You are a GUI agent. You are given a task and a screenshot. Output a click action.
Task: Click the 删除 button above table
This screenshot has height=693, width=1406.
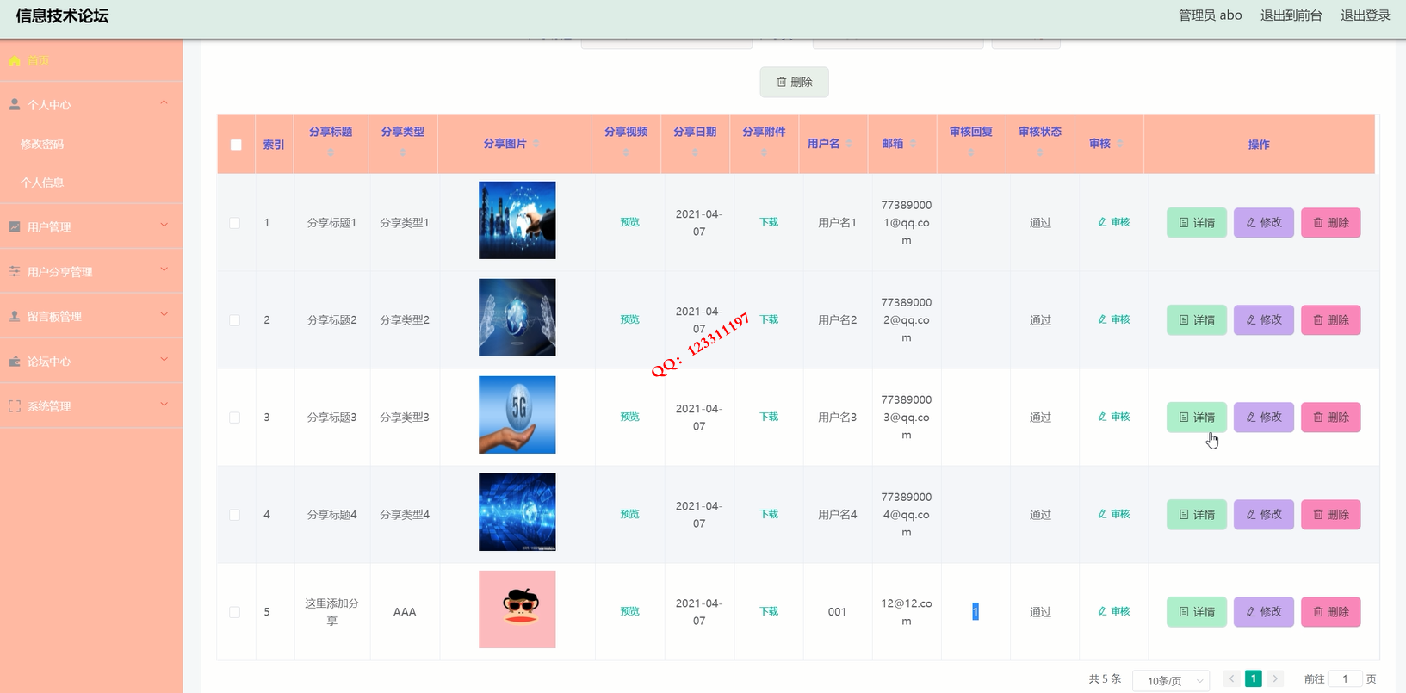(794, 82)
